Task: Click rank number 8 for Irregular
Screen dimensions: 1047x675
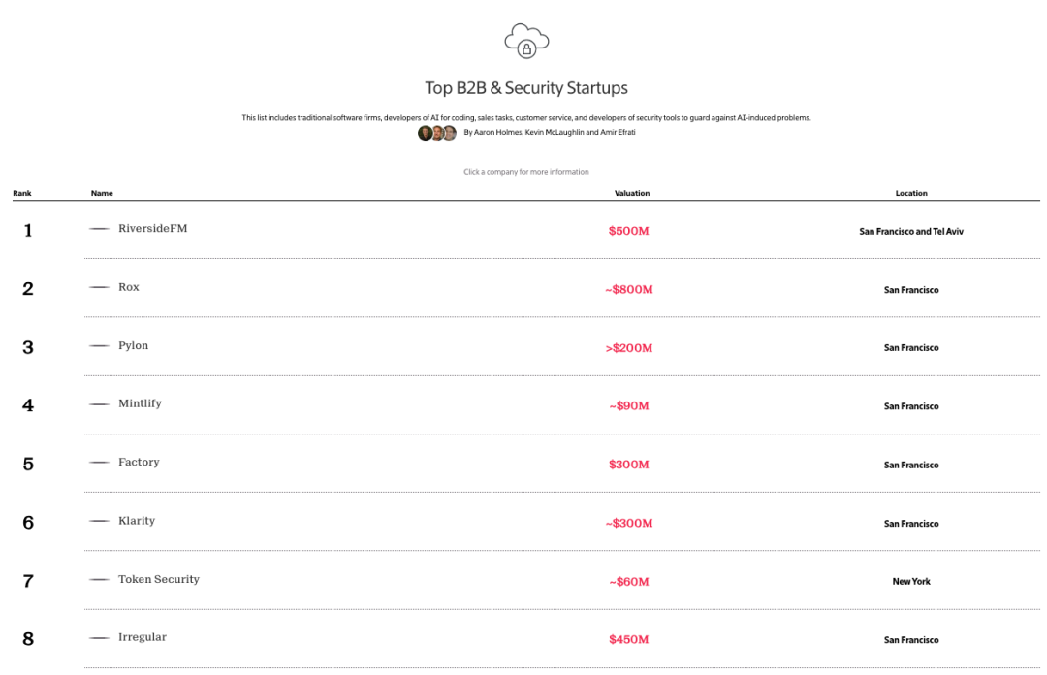Action: tap(28, 639)
